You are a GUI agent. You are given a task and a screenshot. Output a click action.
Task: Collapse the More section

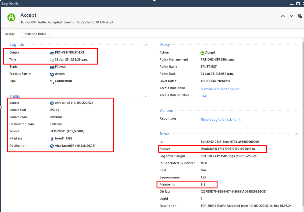[x=296, y=134]
